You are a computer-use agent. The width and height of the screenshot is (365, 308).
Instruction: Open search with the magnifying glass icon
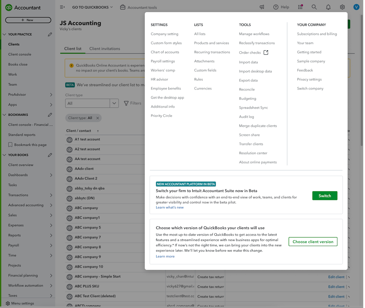tap(314, 7)
